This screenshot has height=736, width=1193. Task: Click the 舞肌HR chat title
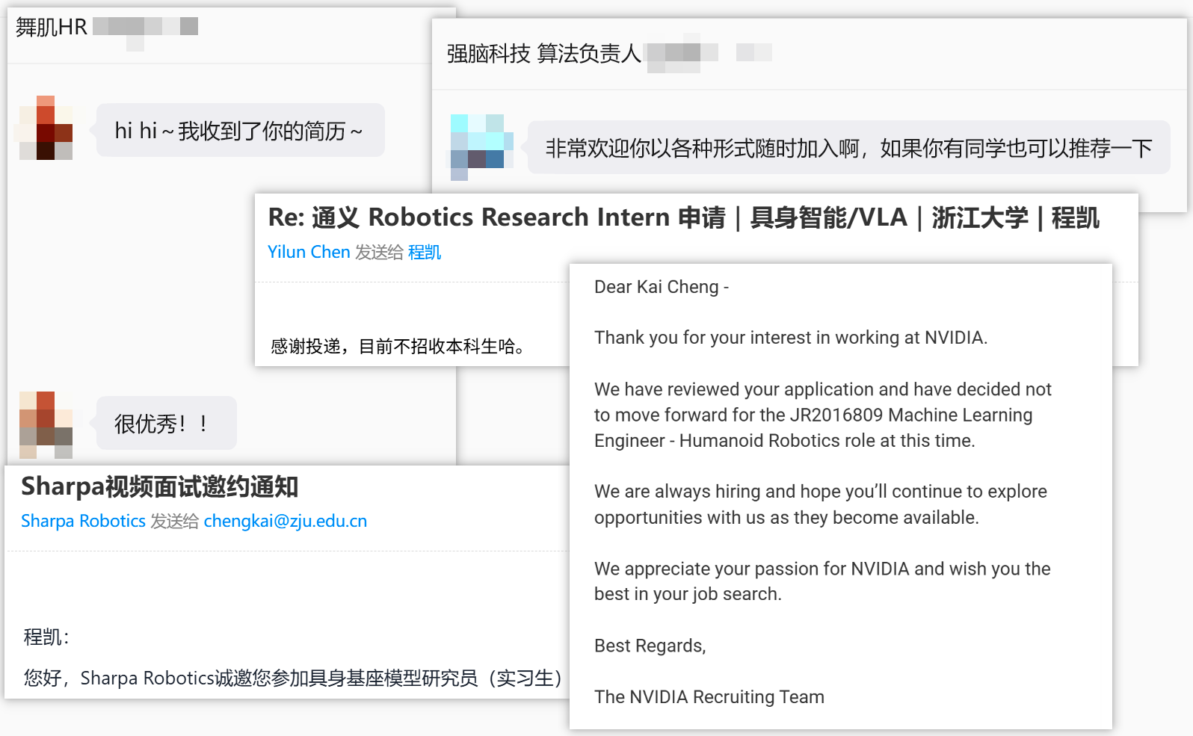click(x=52, y=28)
